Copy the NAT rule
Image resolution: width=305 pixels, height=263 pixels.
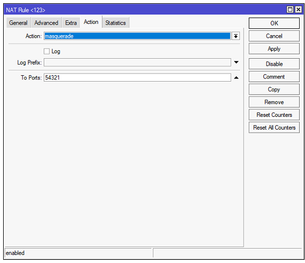274,89
